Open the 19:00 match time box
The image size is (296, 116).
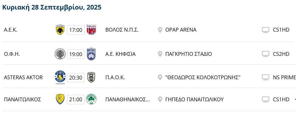point(76,54)
